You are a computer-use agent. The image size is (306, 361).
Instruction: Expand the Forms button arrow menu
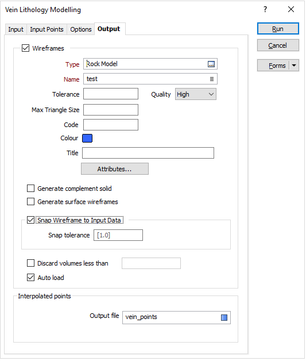295,66
